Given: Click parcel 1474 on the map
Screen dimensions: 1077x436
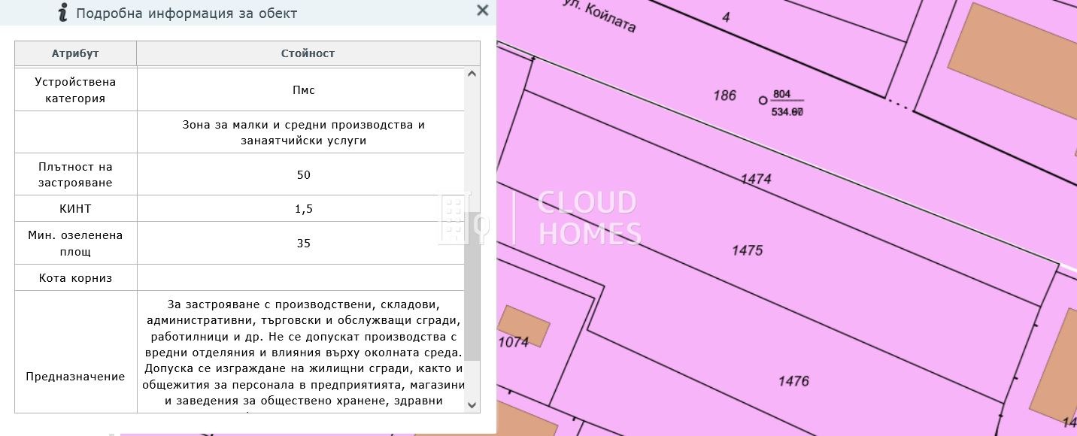Looking at the screenshot, I should [x=756, y=179].
